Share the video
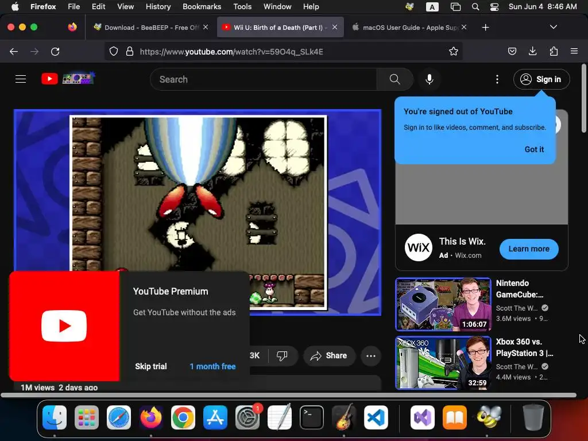Image resolution: width=588 pixels, height=441 pixels. (x=328, y=355)
